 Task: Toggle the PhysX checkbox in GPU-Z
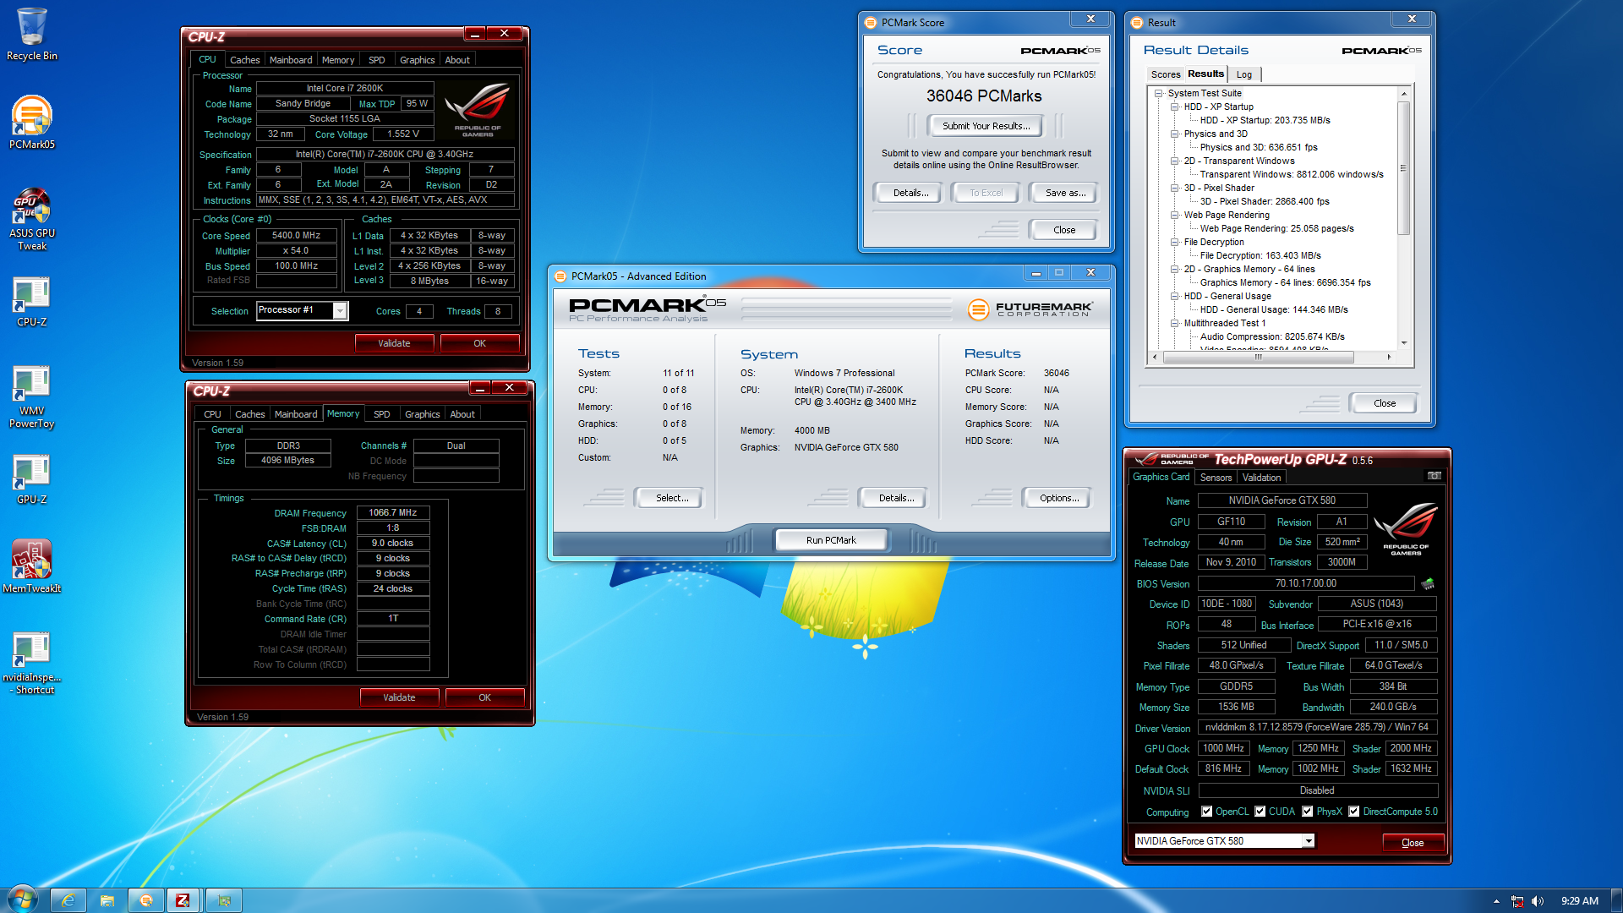click(1307, 812)
